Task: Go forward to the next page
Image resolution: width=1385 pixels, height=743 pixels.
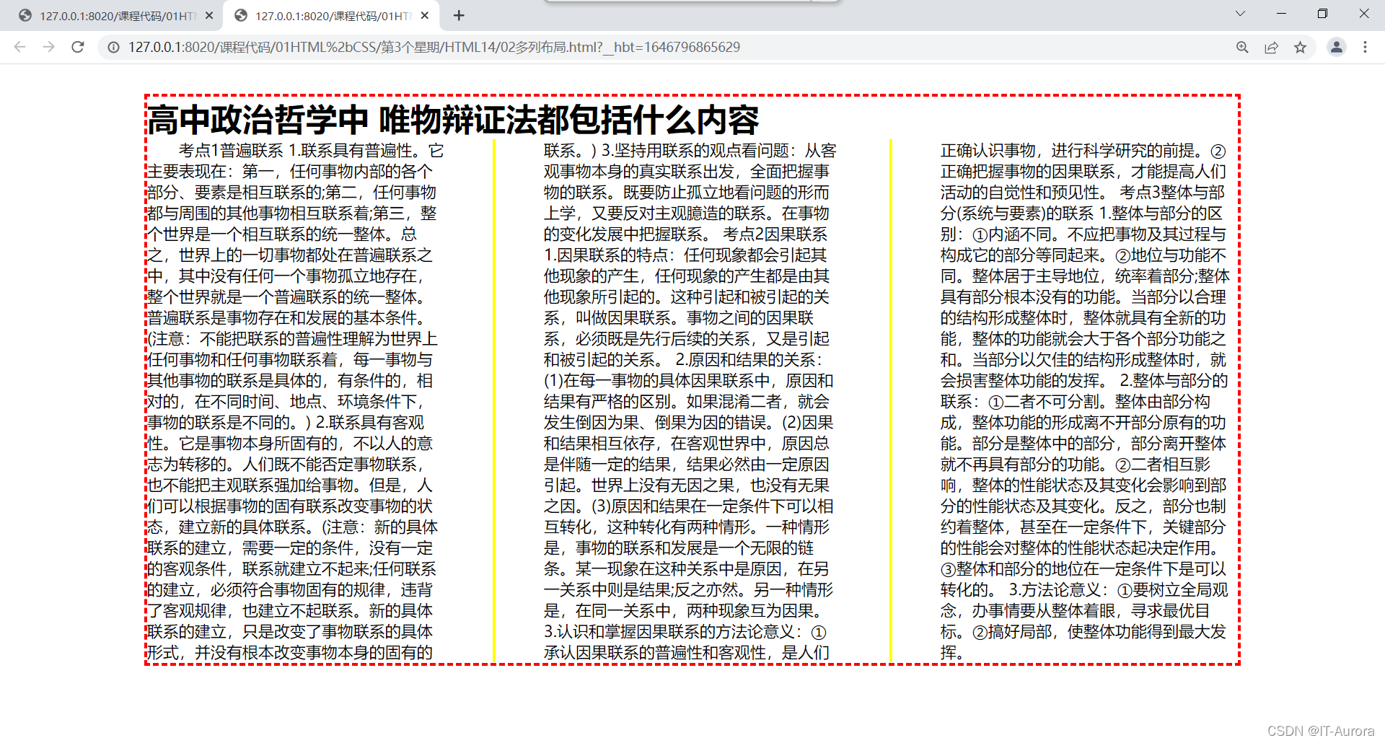Action: coord(48,47)
